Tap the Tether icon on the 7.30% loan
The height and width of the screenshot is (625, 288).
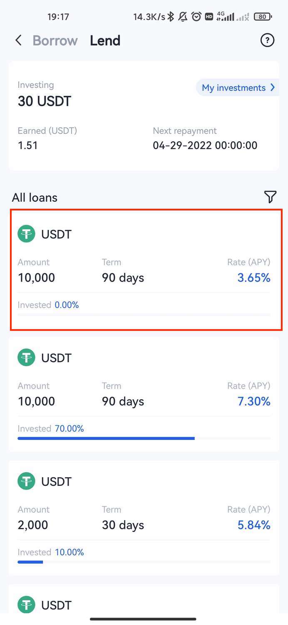point(27,357)
